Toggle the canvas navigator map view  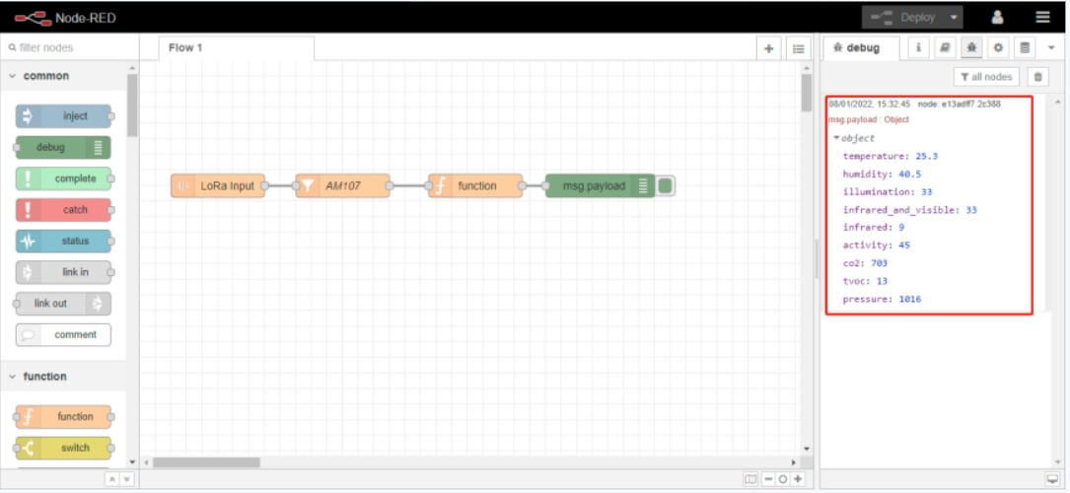[x=751, y=479]
